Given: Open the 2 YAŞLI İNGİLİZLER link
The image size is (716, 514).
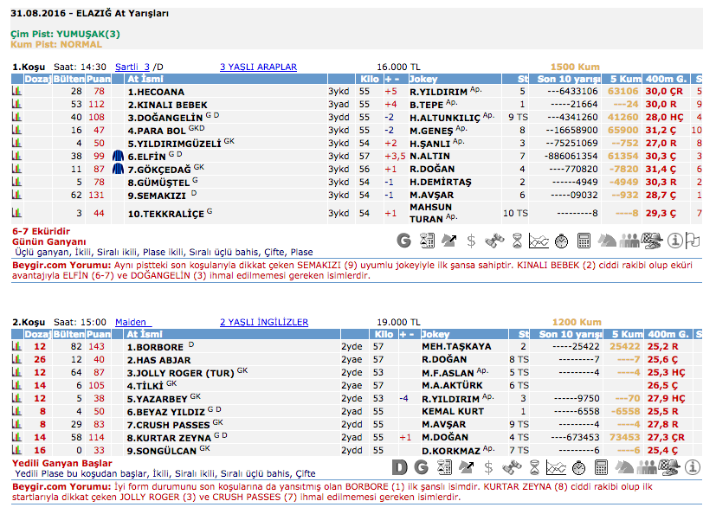Looking at the screenshot, I should pyautogui.click(x=263, y=322).
